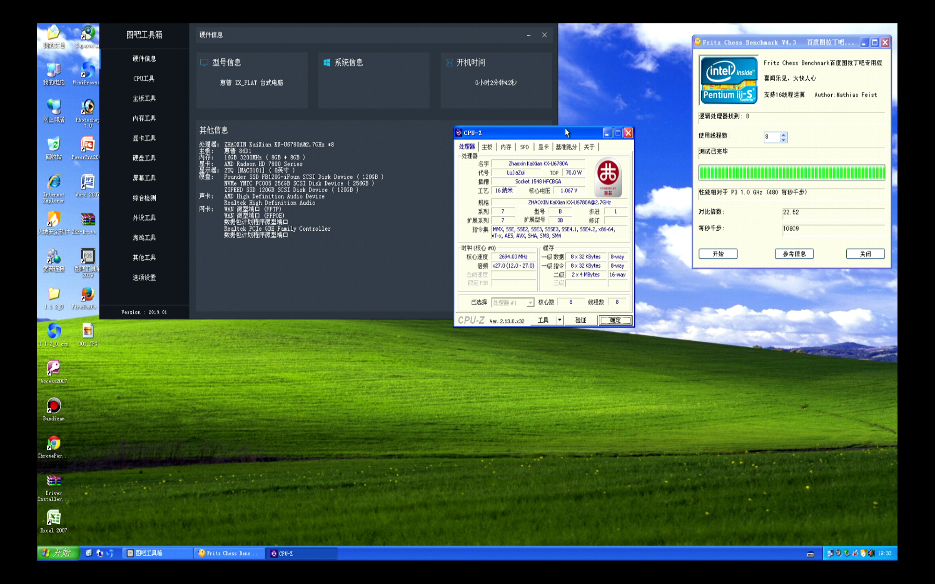The height and width of the screenshot is (584, 935).
Task: Select CPU工具 in the toolbox sidebar
Action: pyautogui.click(x=144, y=78)
